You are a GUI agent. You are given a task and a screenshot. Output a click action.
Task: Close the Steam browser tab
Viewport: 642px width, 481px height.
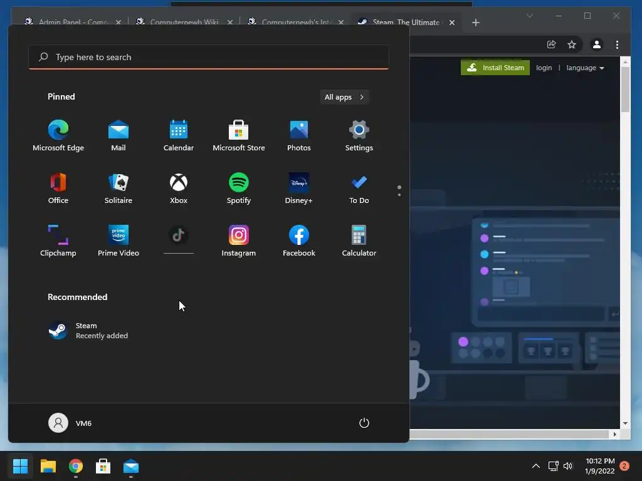pyautogui.click(x=452, y=23)
